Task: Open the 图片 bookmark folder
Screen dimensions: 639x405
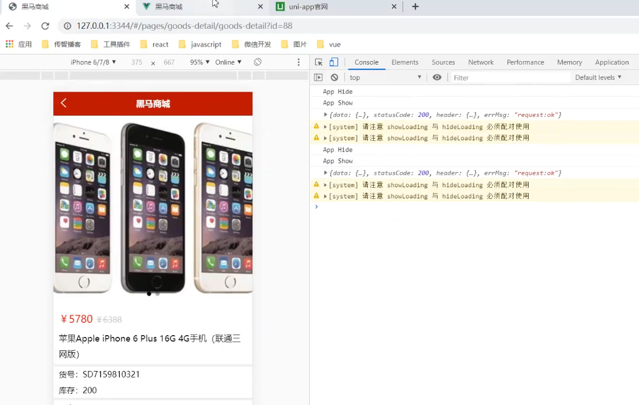Action: click(x=294, y=44)
